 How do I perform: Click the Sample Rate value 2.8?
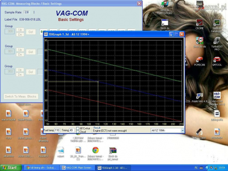pyautogui.click(x=26, y=12)
